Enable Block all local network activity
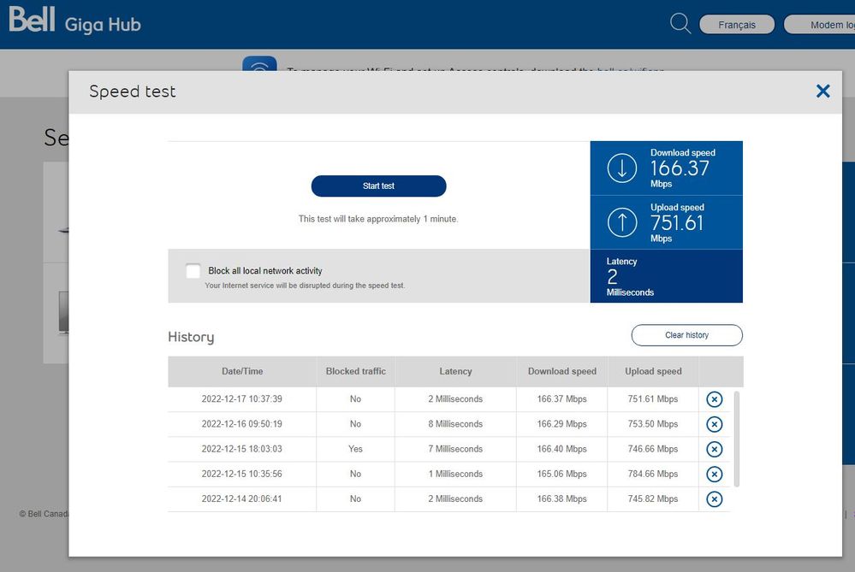Screen dimensions: 855x572 click(x=193, y=271)
